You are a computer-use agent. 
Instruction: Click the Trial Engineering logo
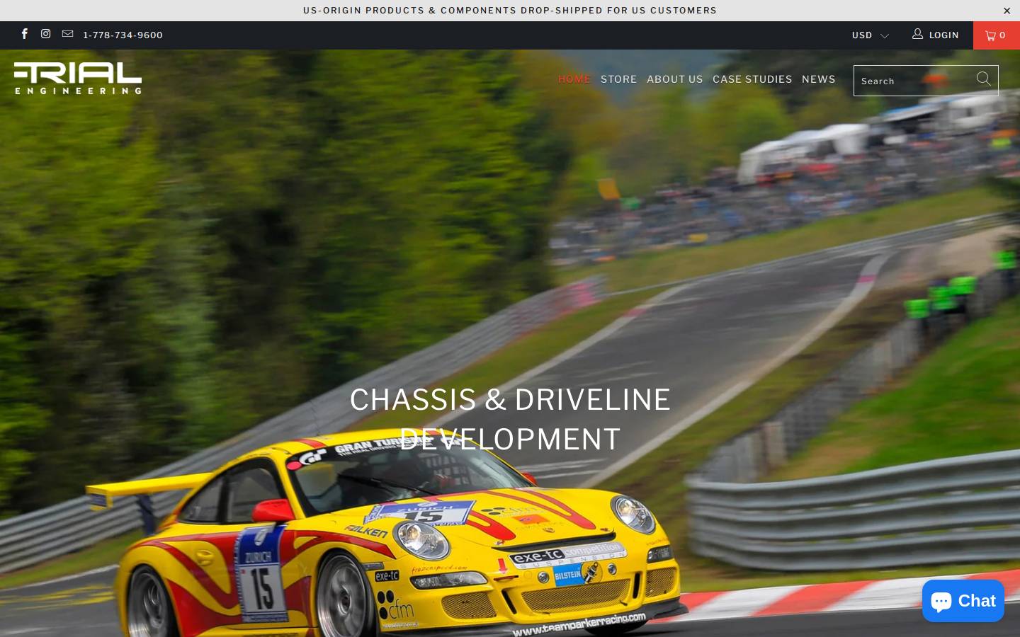pyautogui.click(x=78, y=78)
